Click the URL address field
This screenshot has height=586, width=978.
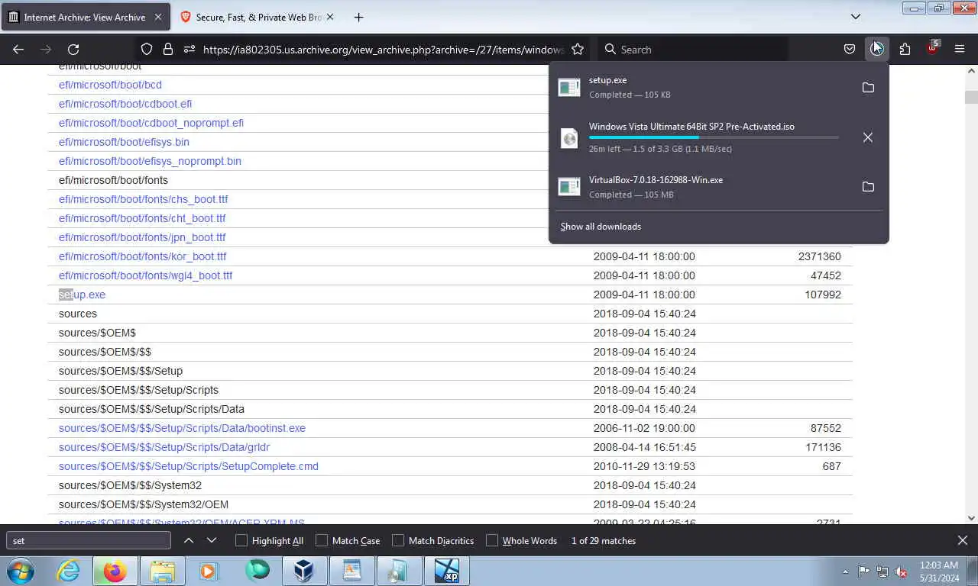click(384, 50)
